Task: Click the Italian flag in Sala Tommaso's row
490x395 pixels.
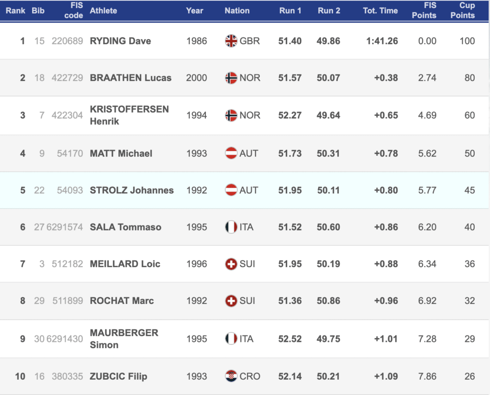Action: pyautogui.click(x=231, y=227)
